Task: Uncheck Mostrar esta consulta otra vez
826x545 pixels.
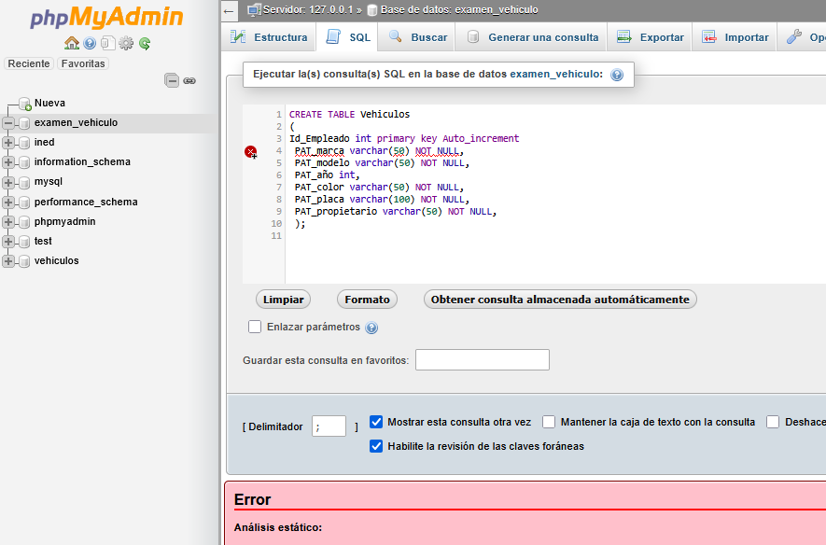Action: click(376, 422)
